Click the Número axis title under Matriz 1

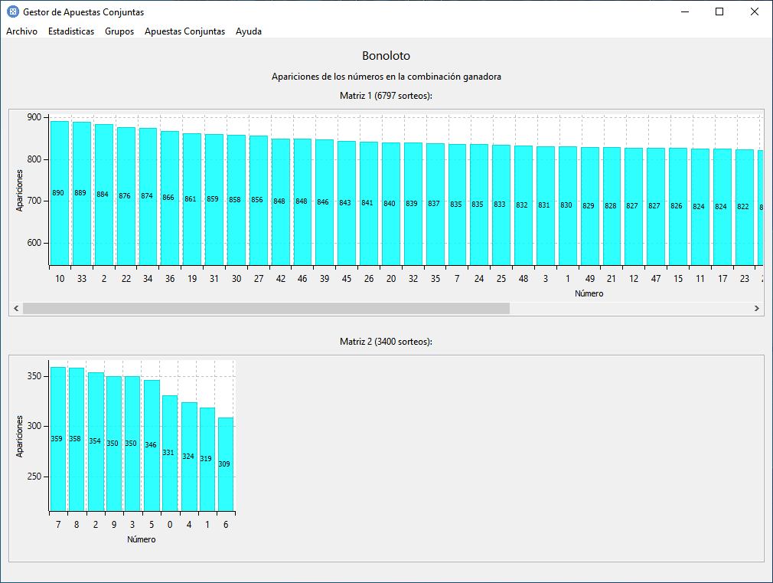(x=589, y=293)
